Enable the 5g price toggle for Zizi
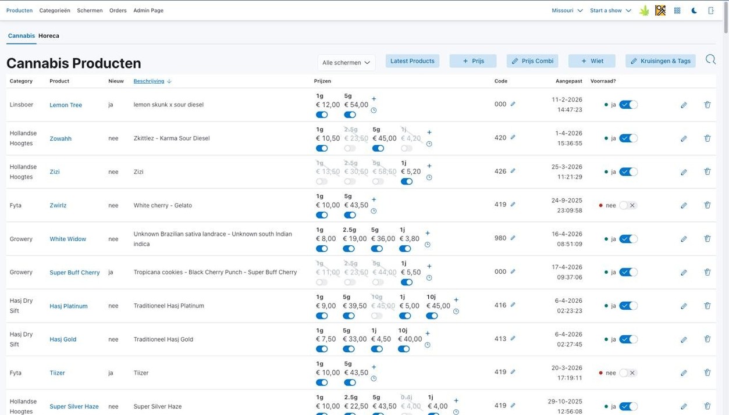 tap(378, 181)
